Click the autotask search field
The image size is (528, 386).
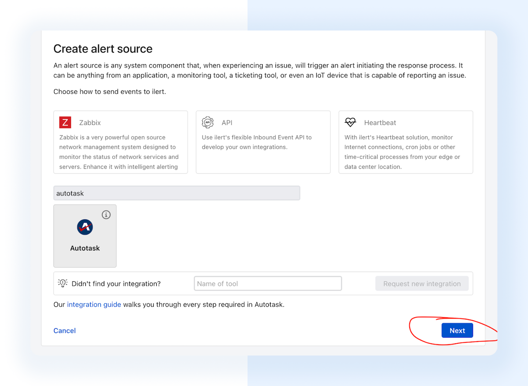pos(176,193)
